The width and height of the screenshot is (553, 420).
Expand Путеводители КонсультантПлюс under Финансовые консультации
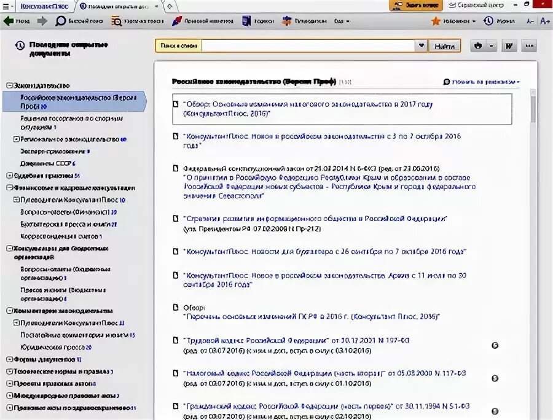[16, 200]
